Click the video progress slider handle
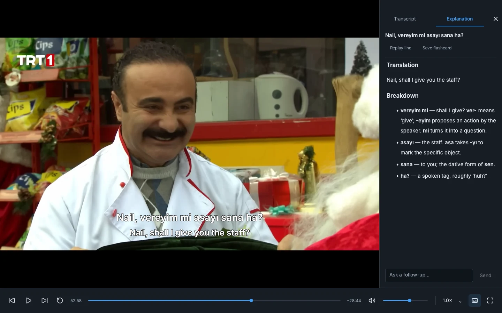 coord(251,300)
